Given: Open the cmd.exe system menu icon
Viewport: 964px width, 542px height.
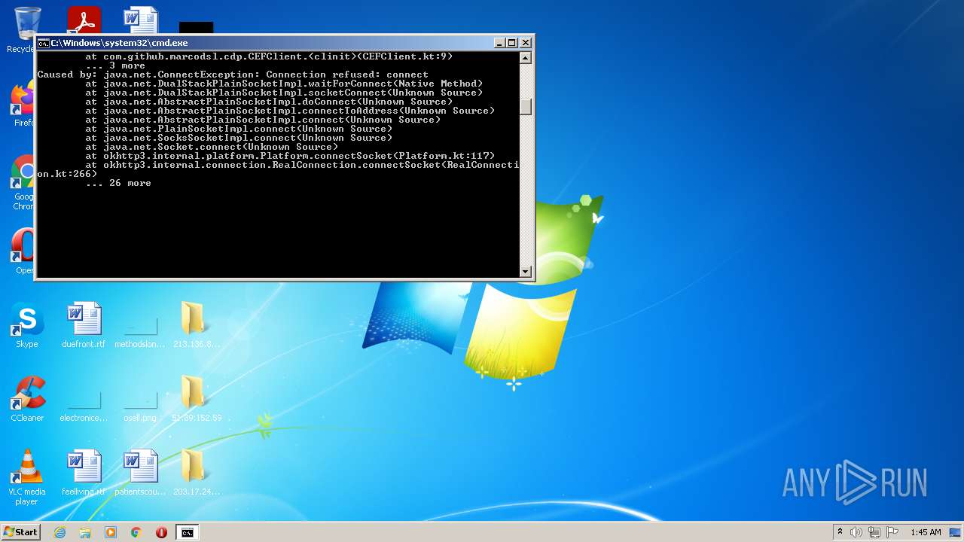Looking at the screenshot, I should 44,43.
